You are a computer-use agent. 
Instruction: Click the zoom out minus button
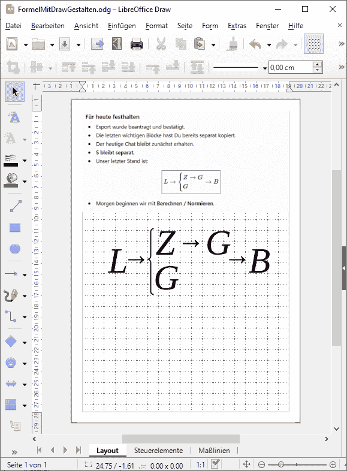[x=261, y=464]
